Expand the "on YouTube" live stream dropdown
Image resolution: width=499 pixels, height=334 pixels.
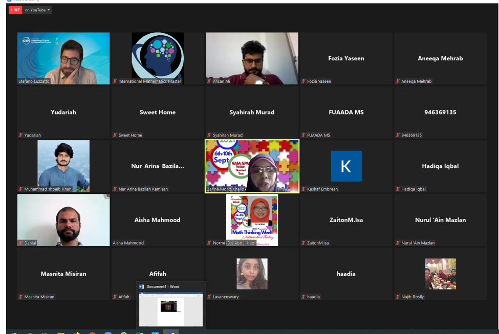pos(37,10)
